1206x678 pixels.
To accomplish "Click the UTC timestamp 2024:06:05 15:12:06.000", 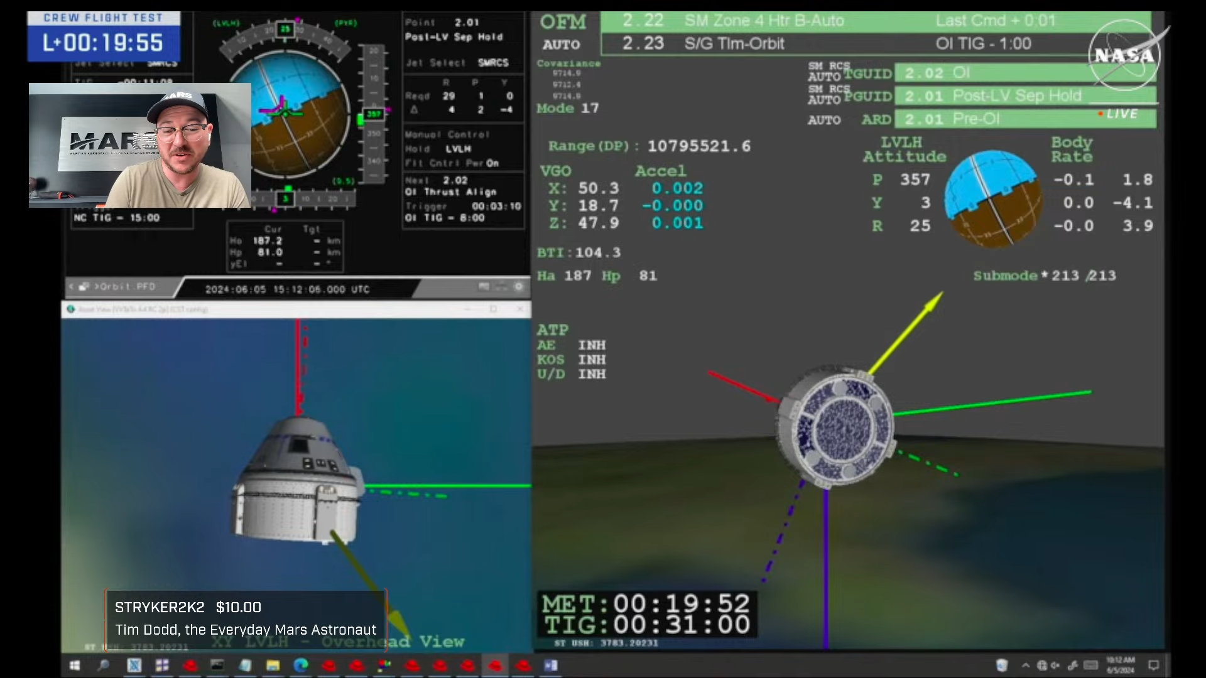I will click(287, 289).
